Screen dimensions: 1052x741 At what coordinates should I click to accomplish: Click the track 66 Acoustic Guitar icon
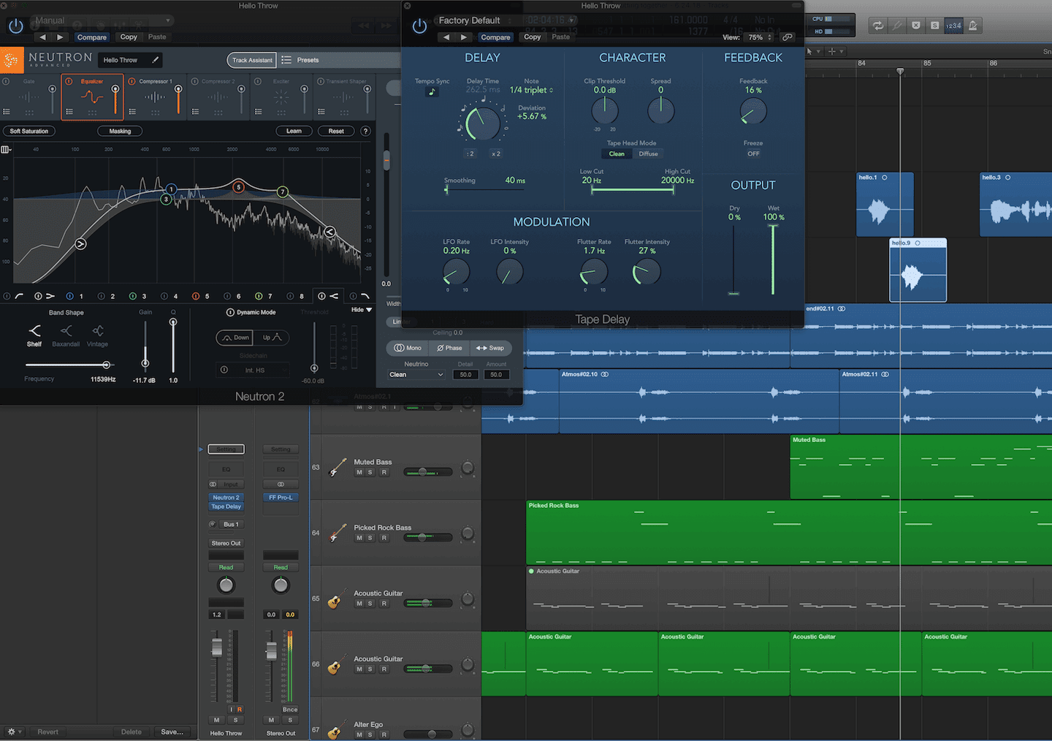click(x=336, y=664)
